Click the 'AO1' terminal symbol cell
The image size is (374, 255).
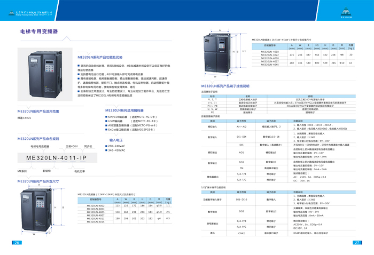click(x=241, y=153)
